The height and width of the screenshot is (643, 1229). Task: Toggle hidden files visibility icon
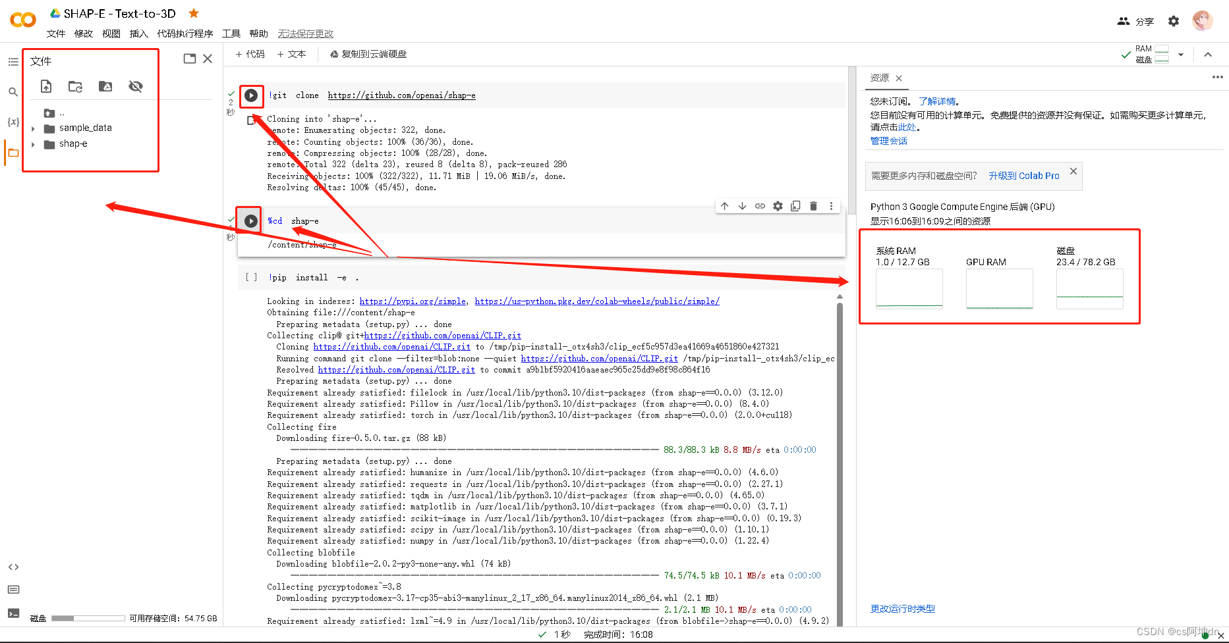pyautogui.click(x=136, y=86)
